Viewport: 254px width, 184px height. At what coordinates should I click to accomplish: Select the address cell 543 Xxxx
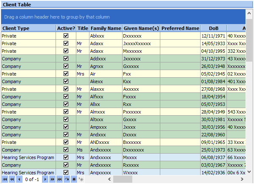click(236, 112)
